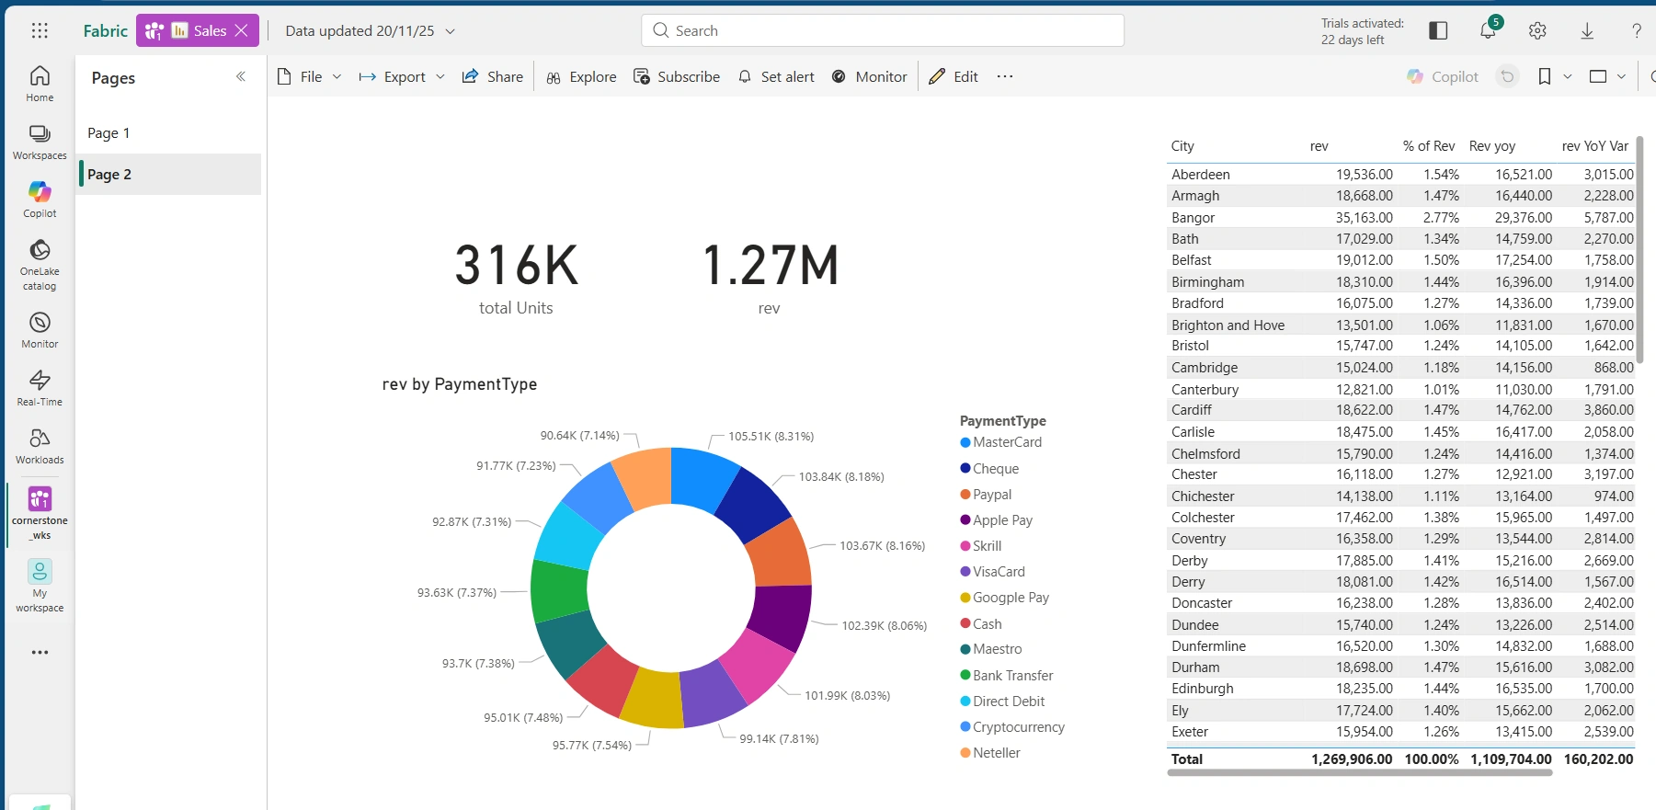Open the bookmark icon in toolbar
The image size is (1656, 810).
[x=1545, y=76]
